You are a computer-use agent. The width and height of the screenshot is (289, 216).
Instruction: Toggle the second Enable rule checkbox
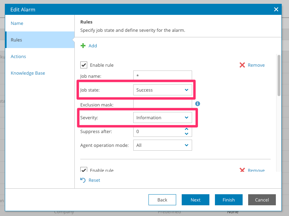(x=83, y=170)
